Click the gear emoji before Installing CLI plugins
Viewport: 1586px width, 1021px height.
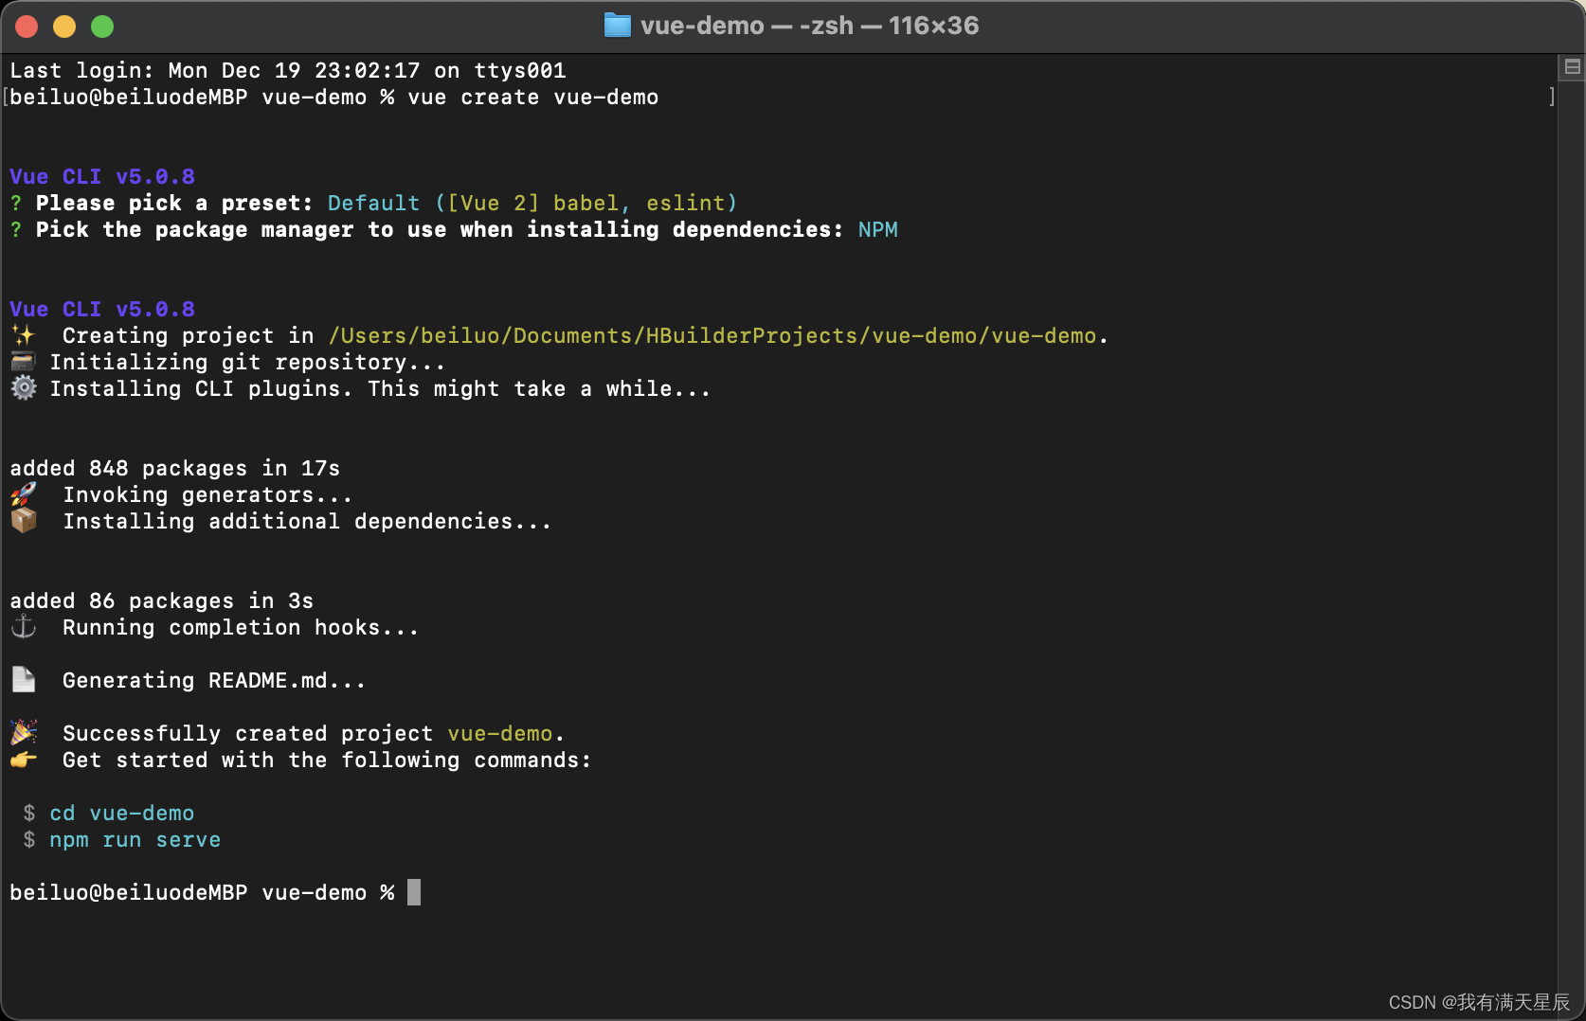(x=23, y=388)
